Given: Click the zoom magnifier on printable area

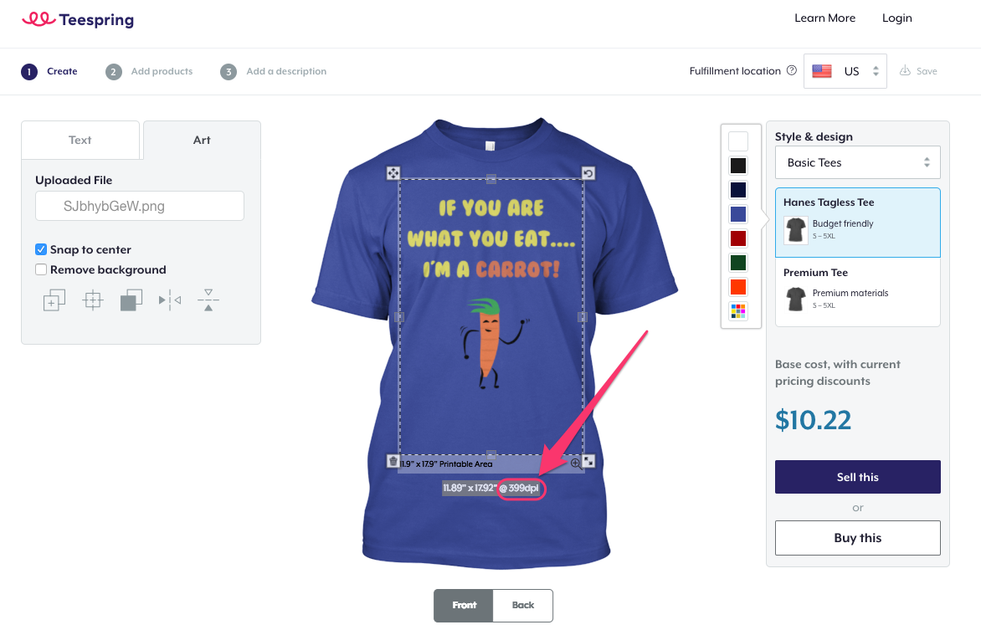Looking at the screenshot, I should pos(576,464).
